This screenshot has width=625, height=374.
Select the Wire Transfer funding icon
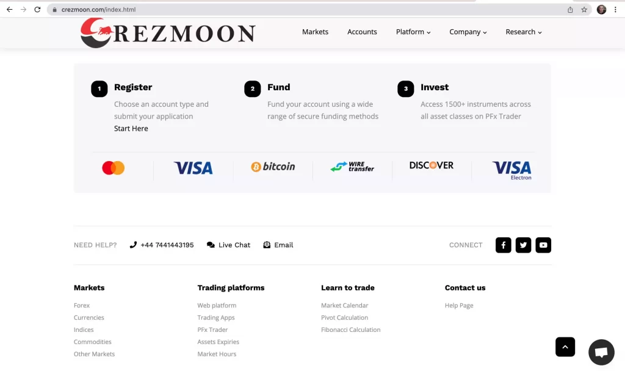click(x=353, y=166)
